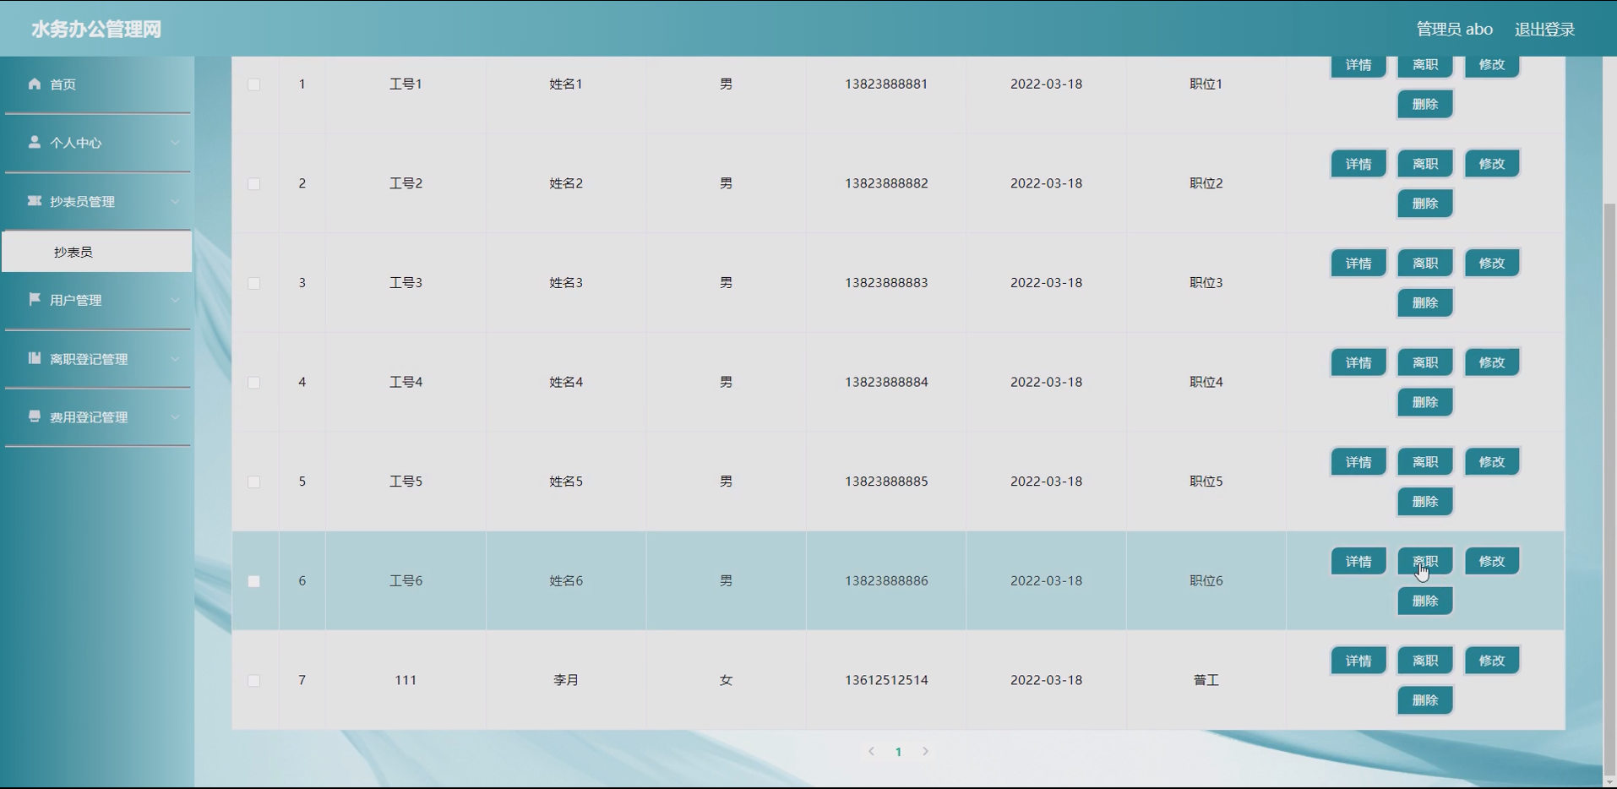Check the box in 李月 row
Image resolution: width=1617 pixels, height=789 pixels.
pos(254,680)
